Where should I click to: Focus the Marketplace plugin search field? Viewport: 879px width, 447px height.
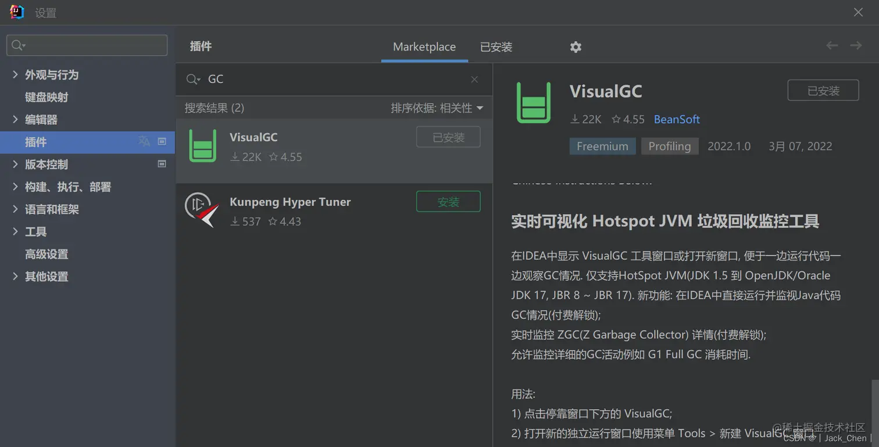tap(334, 79)
